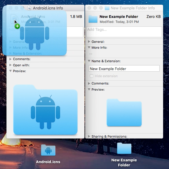Expand Comments in New Example Folder Info
Image resolution: width=169 pixels, height=169 pixels.
point(89,83)
